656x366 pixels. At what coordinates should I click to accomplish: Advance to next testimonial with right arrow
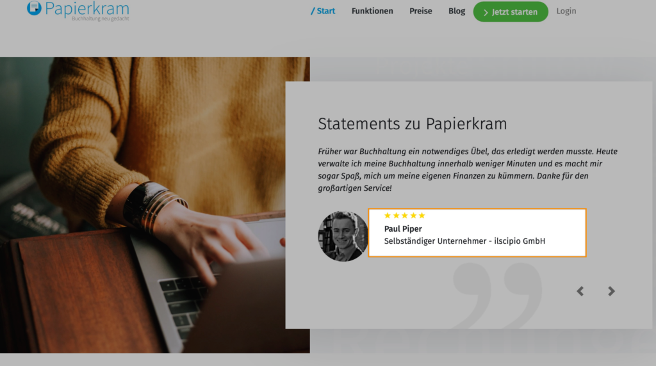click(x=611, y=291)
